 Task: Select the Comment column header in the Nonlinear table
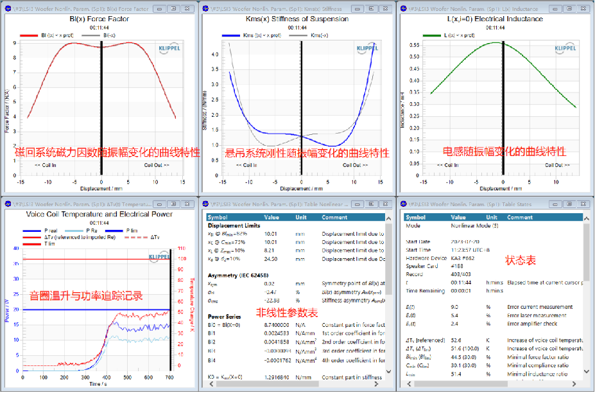pyautogui.click(x=334, y=218)
